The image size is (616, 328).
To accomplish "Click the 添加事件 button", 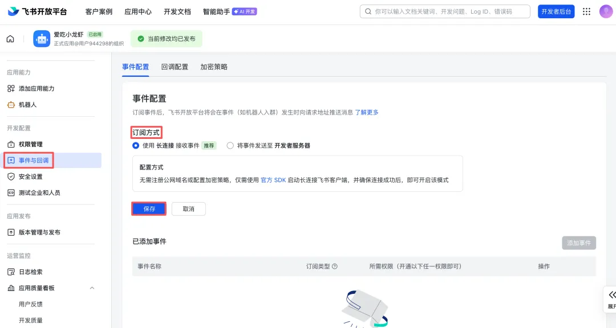I will tap(579, 243).
